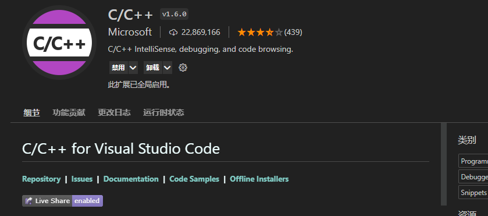Click the Microsoft publisher name
This screenshot has width=488, height=216.
[130, 32]
